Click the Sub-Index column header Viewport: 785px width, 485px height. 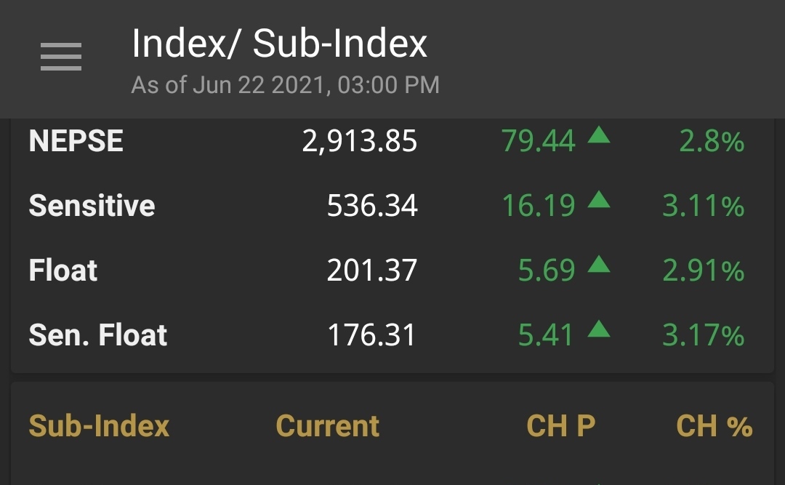click(99, 426)
